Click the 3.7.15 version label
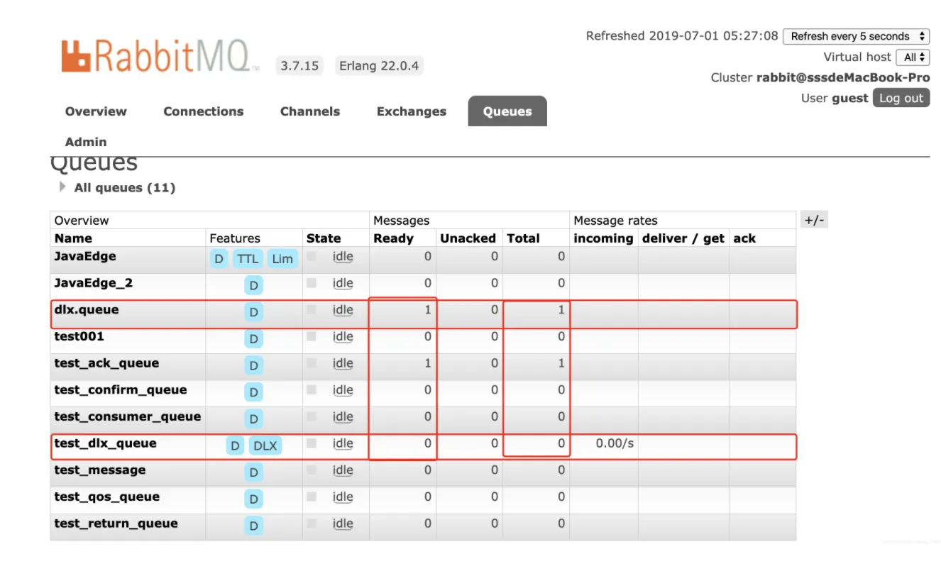 click(x=299, y=66)
